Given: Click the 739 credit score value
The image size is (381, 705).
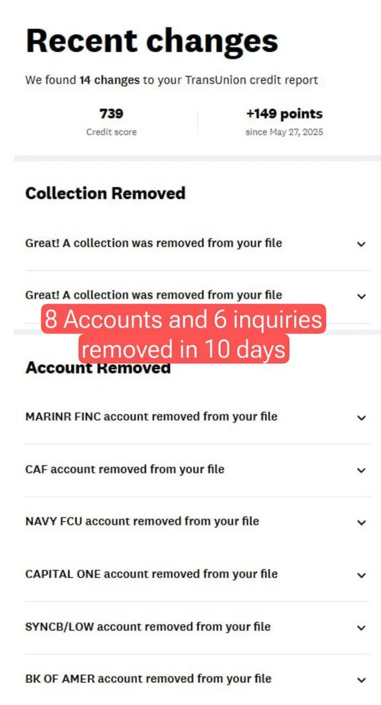Looking at the screenshot, I should pos(111,114).
